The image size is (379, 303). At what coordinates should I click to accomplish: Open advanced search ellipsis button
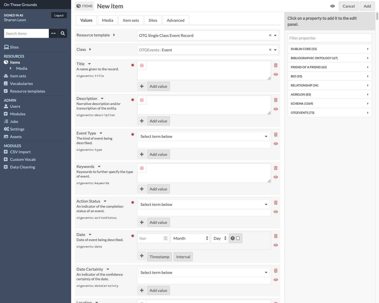pos(53,33)
